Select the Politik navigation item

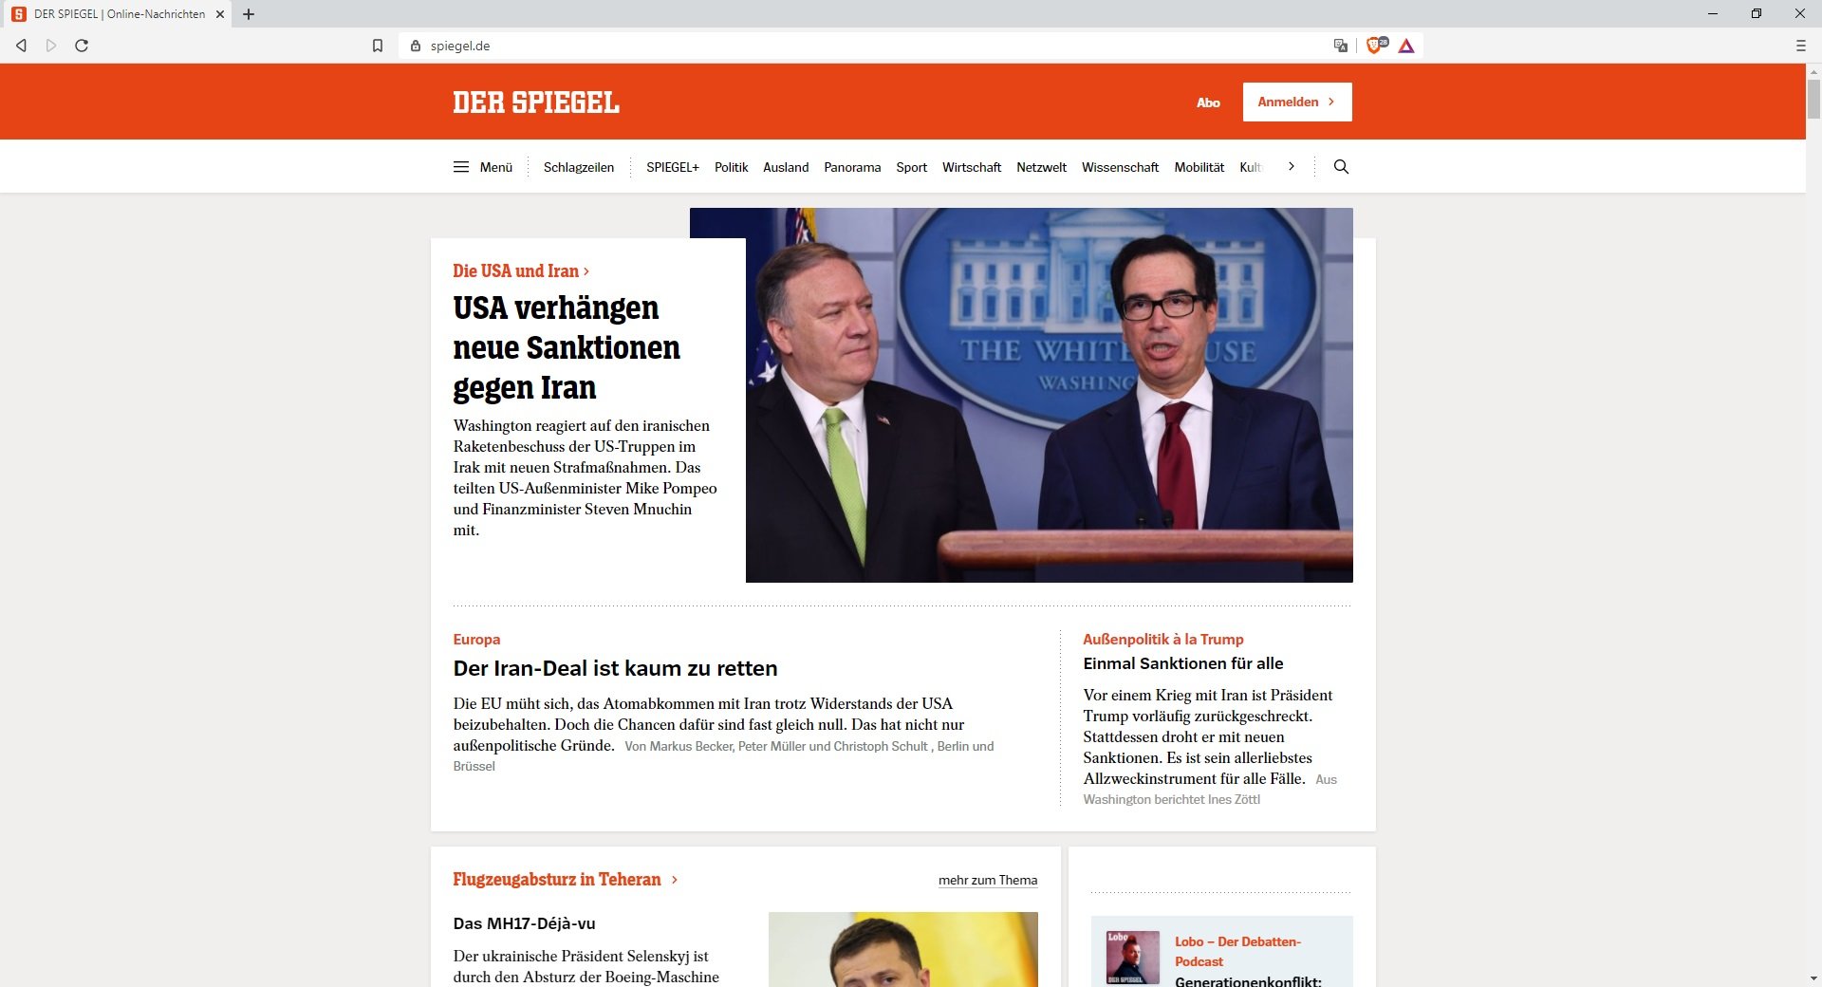pyautogui.click(x=731, y=167)
